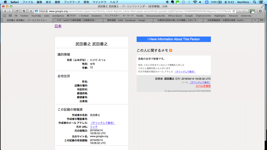Click the address bar URL field

coord(140,11)
